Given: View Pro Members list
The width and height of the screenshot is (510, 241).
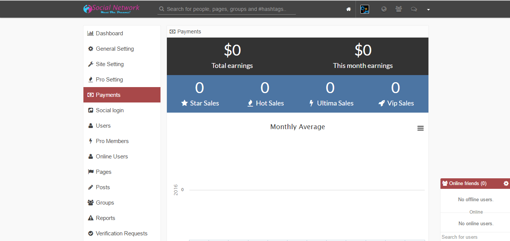Looking at the screenshot, I should [x=112, y=141].
